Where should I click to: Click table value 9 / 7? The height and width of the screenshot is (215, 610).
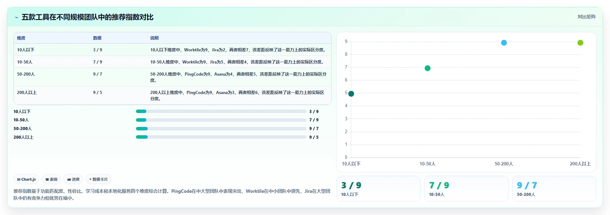pyautogui.click(x=97, y=74)
